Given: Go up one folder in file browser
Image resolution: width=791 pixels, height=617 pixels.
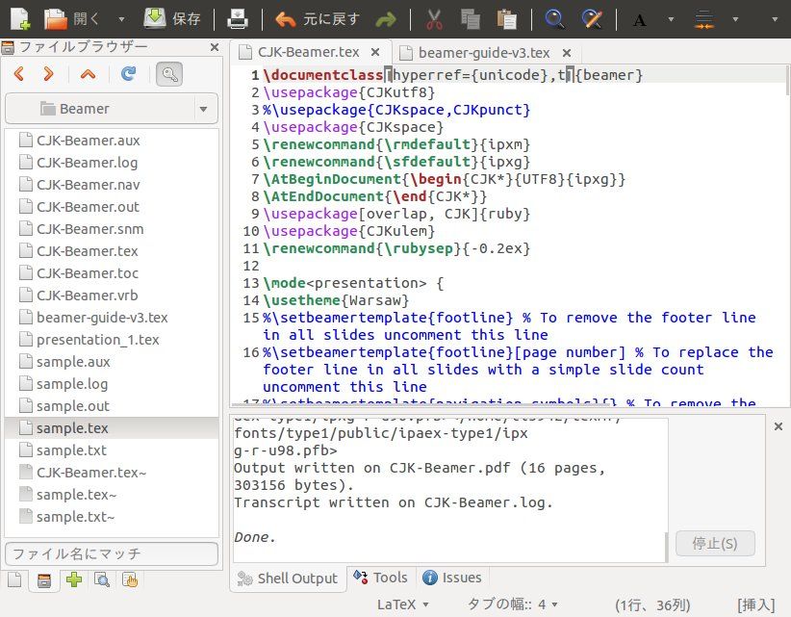Looking at the screenshot, I should (x=89, y=73).
